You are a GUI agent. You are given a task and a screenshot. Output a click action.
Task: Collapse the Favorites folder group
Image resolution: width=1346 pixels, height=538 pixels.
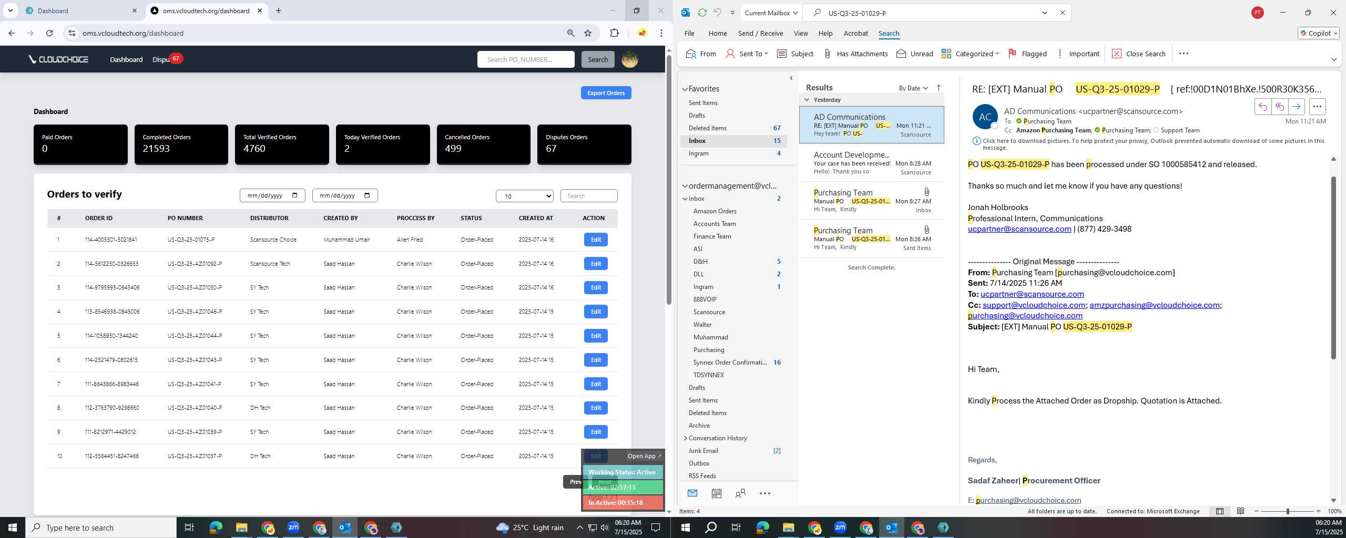[x=685, y=89]
